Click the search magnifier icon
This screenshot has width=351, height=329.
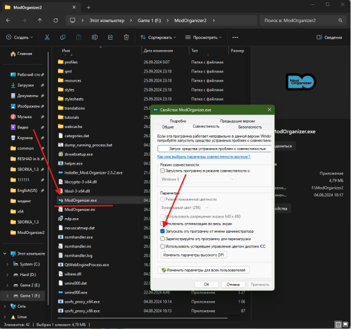pos(340,21)
